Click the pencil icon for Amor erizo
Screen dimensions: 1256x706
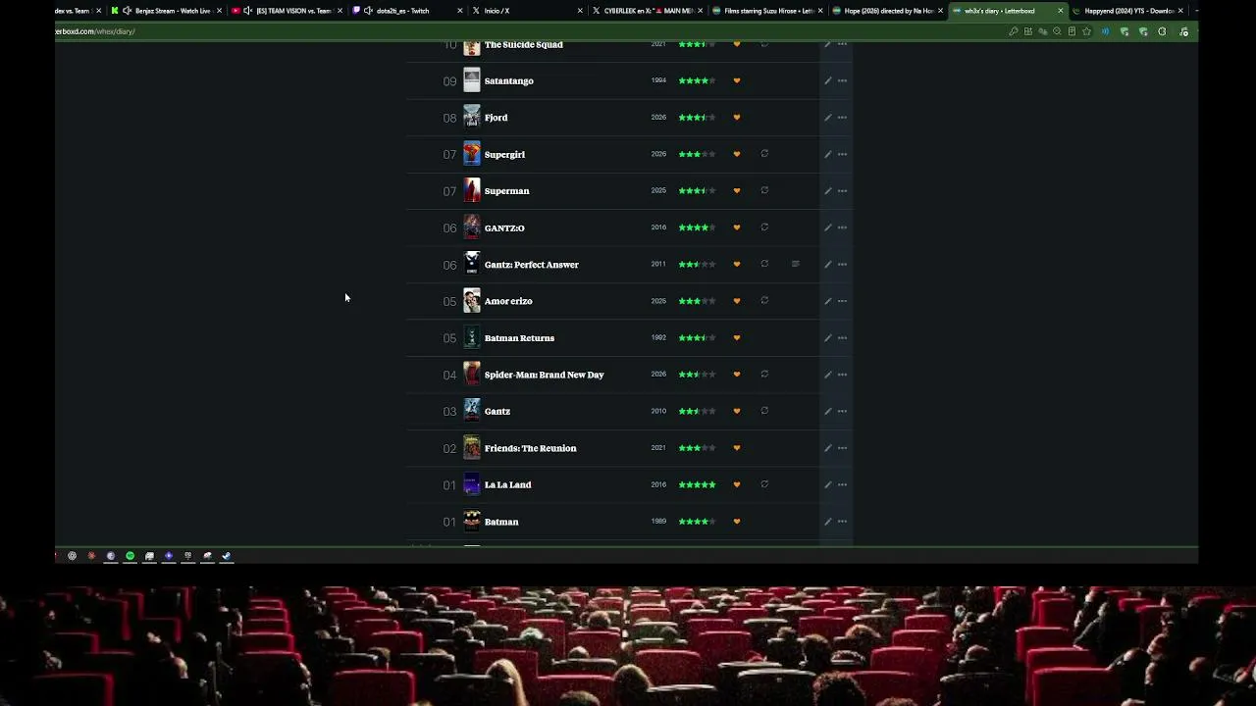point(827,301)
